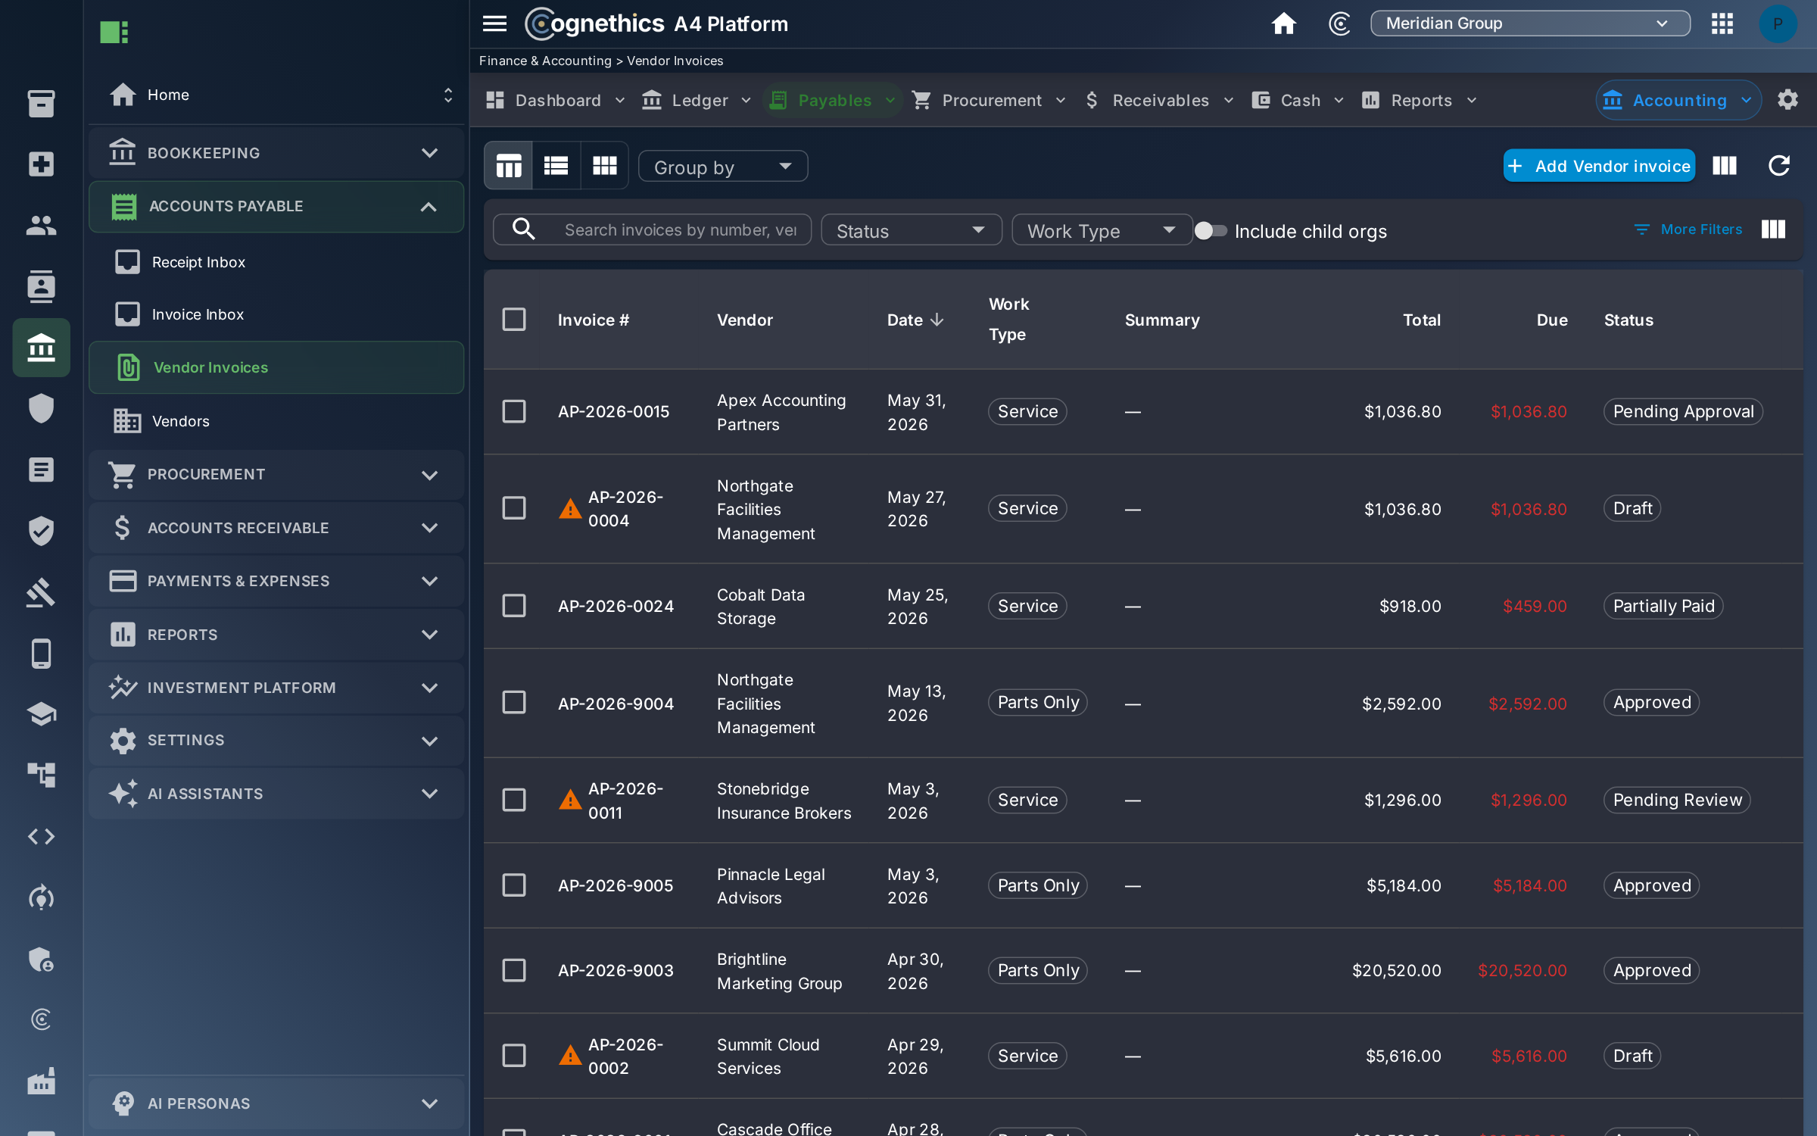Refresh the vendor invoices list
Viewport: 1817px width, 1136px height.
1778,165
